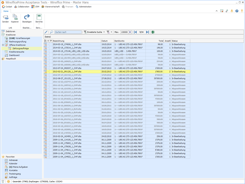The image size is (245, 184).
Task: Open the Collaboration menu
Action: (22, 7)
